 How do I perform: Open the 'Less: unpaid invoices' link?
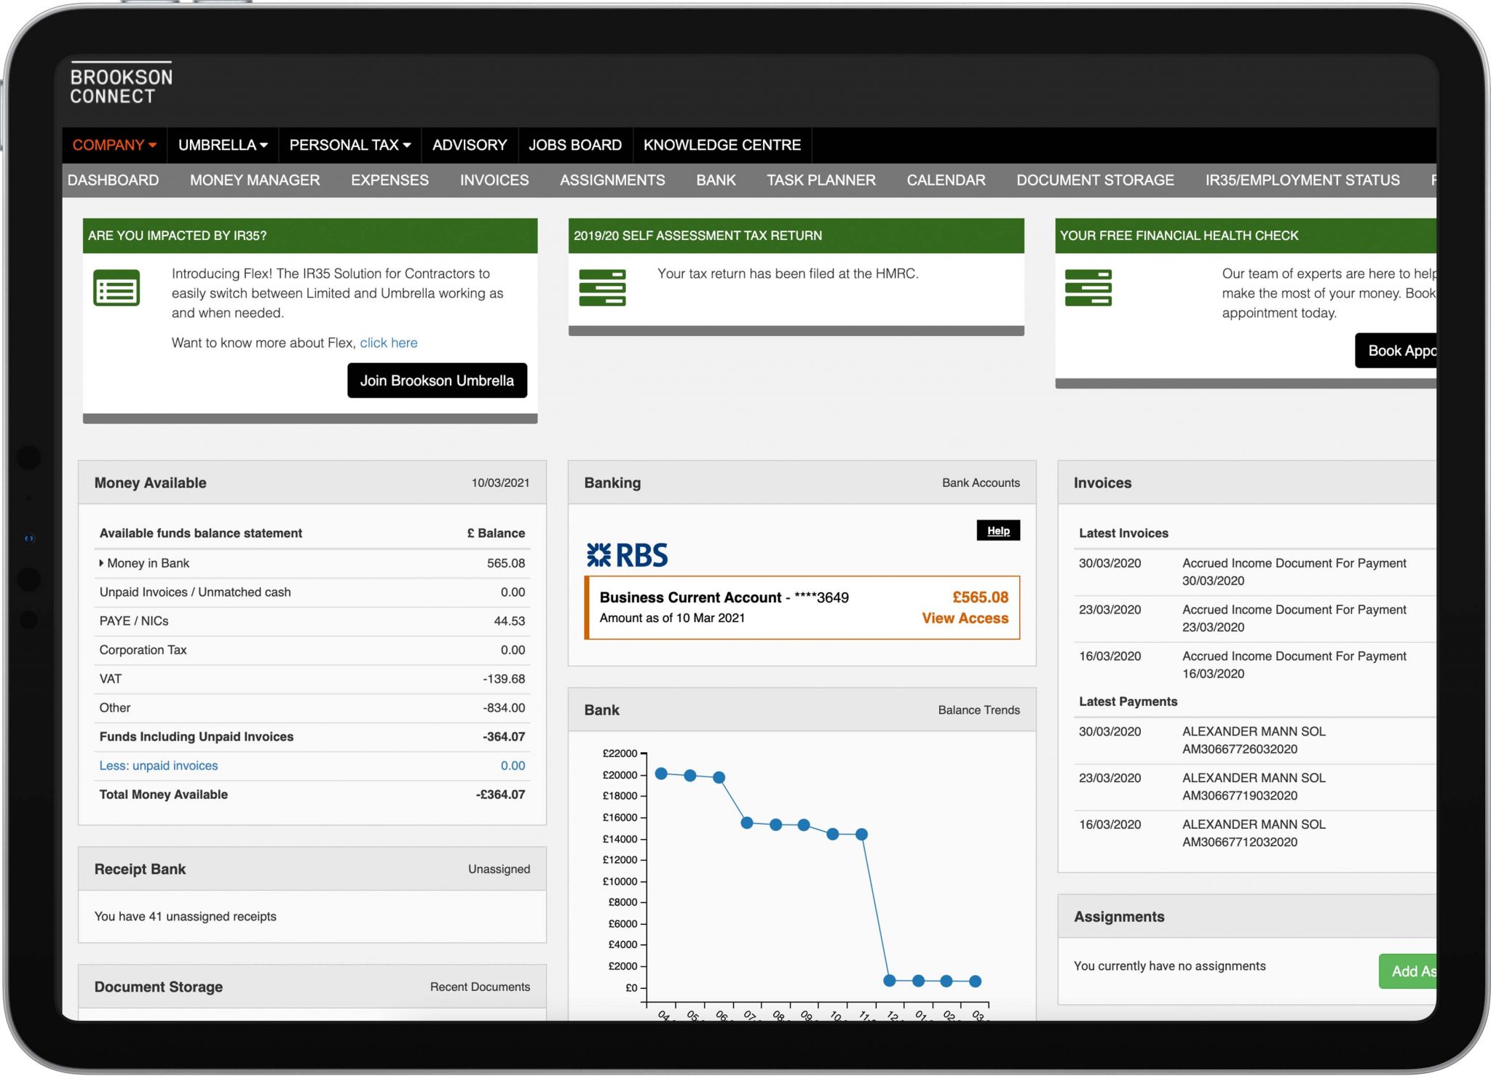159,765
